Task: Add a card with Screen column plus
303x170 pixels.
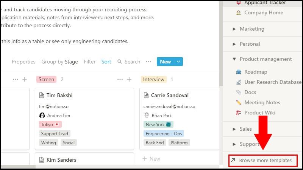Action: (x=129, y=79)
